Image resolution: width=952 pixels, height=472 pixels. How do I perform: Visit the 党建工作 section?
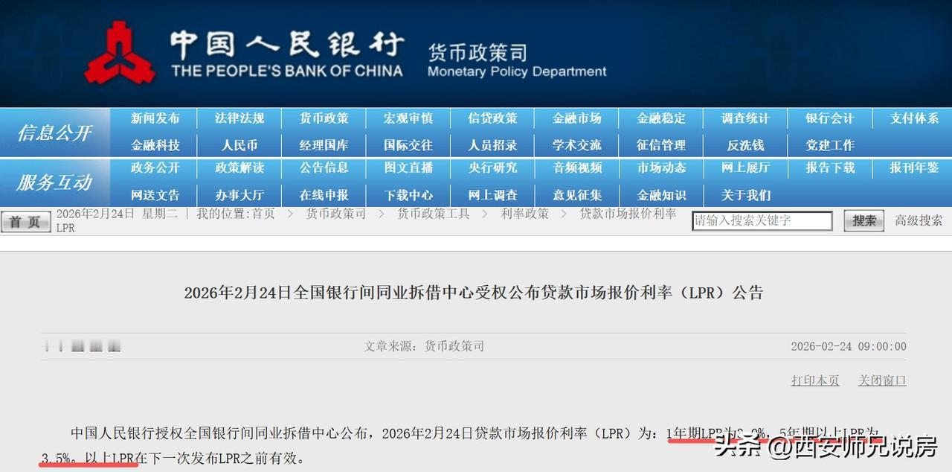click(829, 145)
